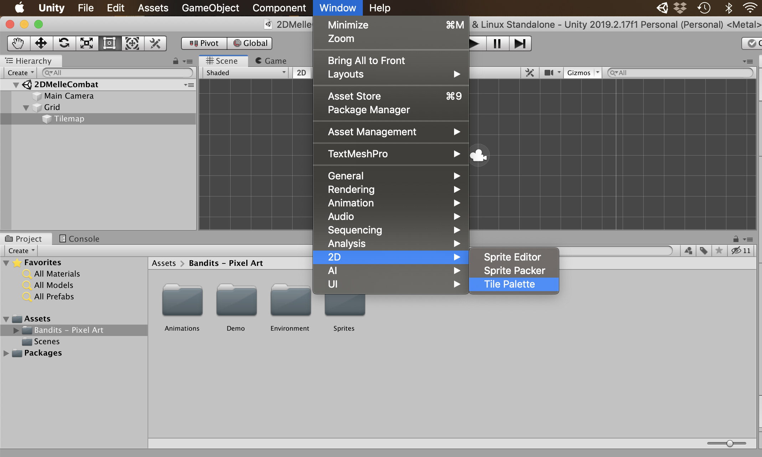Select the Rotate tool
Screen dimensions: 762x457
tap(64, 43)
